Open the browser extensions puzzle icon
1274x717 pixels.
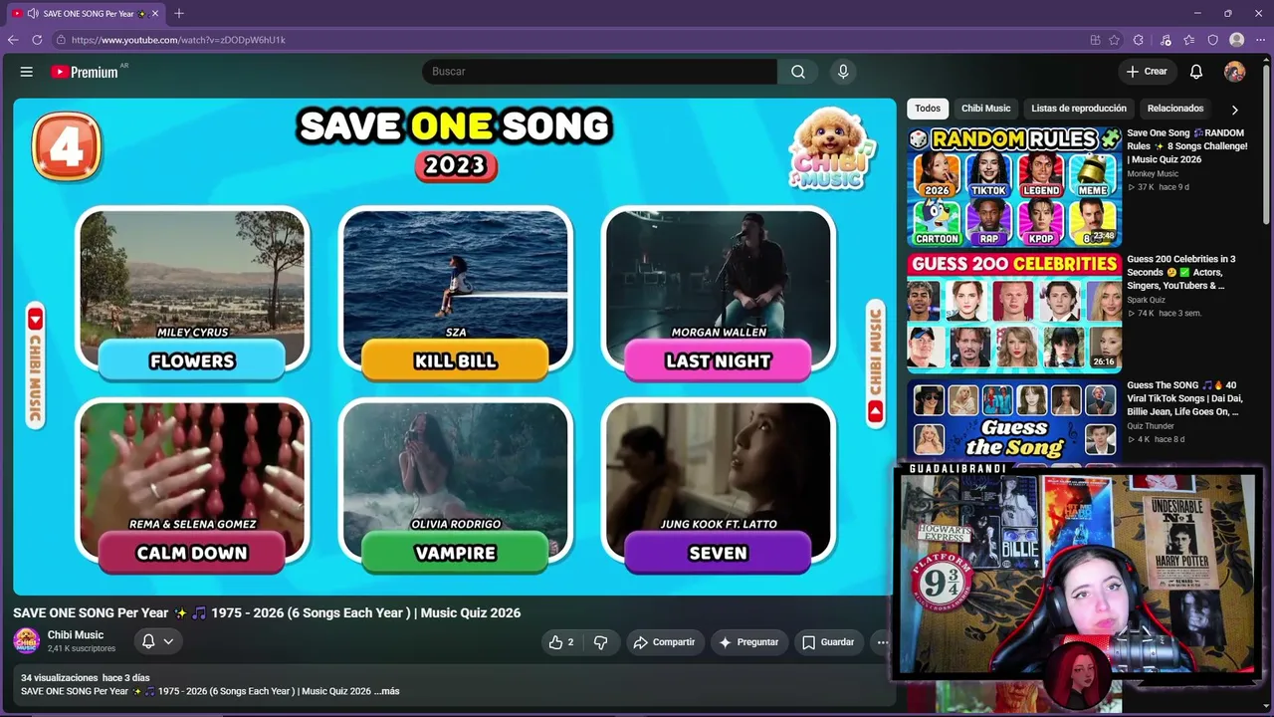point(1139,40)
